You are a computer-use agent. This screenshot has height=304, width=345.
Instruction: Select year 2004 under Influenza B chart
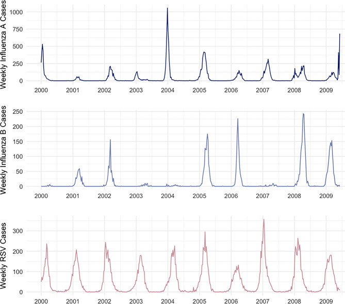coord(168,196)
